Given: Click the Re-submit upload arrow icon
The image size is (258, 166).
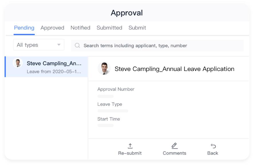Looking at the screenshot, I should pyautogui.click(x=130, y=146).
